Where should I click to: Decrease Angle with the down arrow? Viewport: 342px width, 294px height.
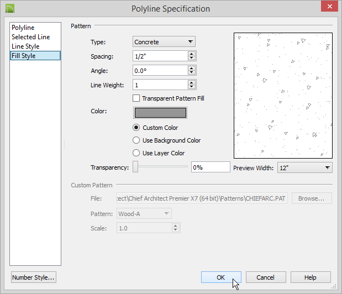click(x=192, y=72)
